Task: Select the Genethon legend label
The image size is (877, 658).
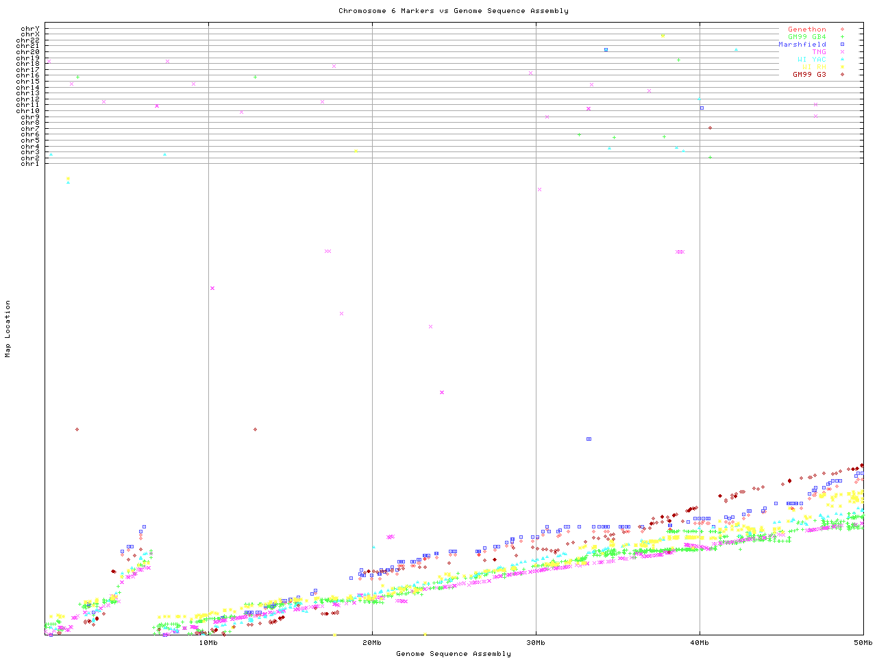Action: tap(807, 29)
